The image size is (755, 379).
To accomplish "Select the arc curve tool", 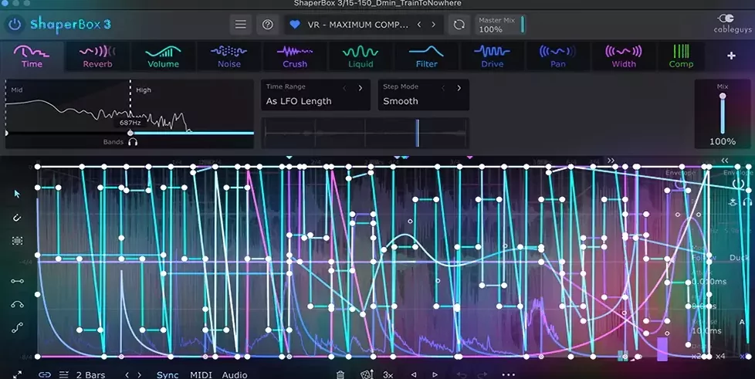I will 17,304.
